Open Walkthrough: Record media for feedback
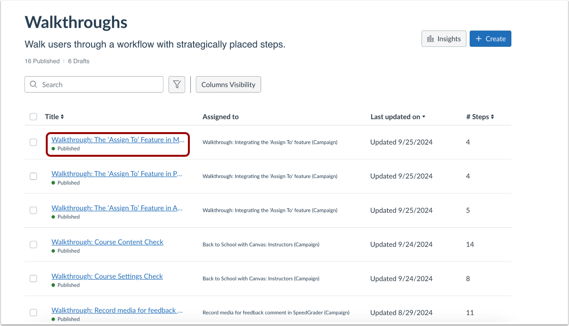This screenshot has height=326, width=569. pyautogui.click(x=117, y=310)
